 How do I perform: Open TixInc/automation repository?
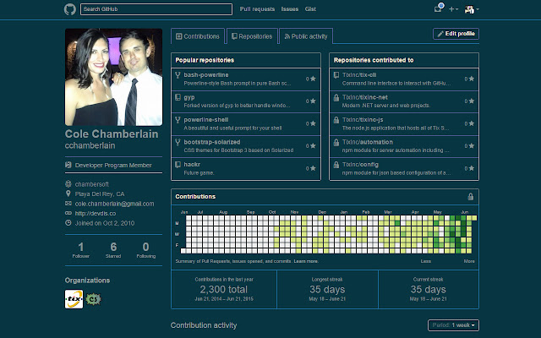coord(368,142)
